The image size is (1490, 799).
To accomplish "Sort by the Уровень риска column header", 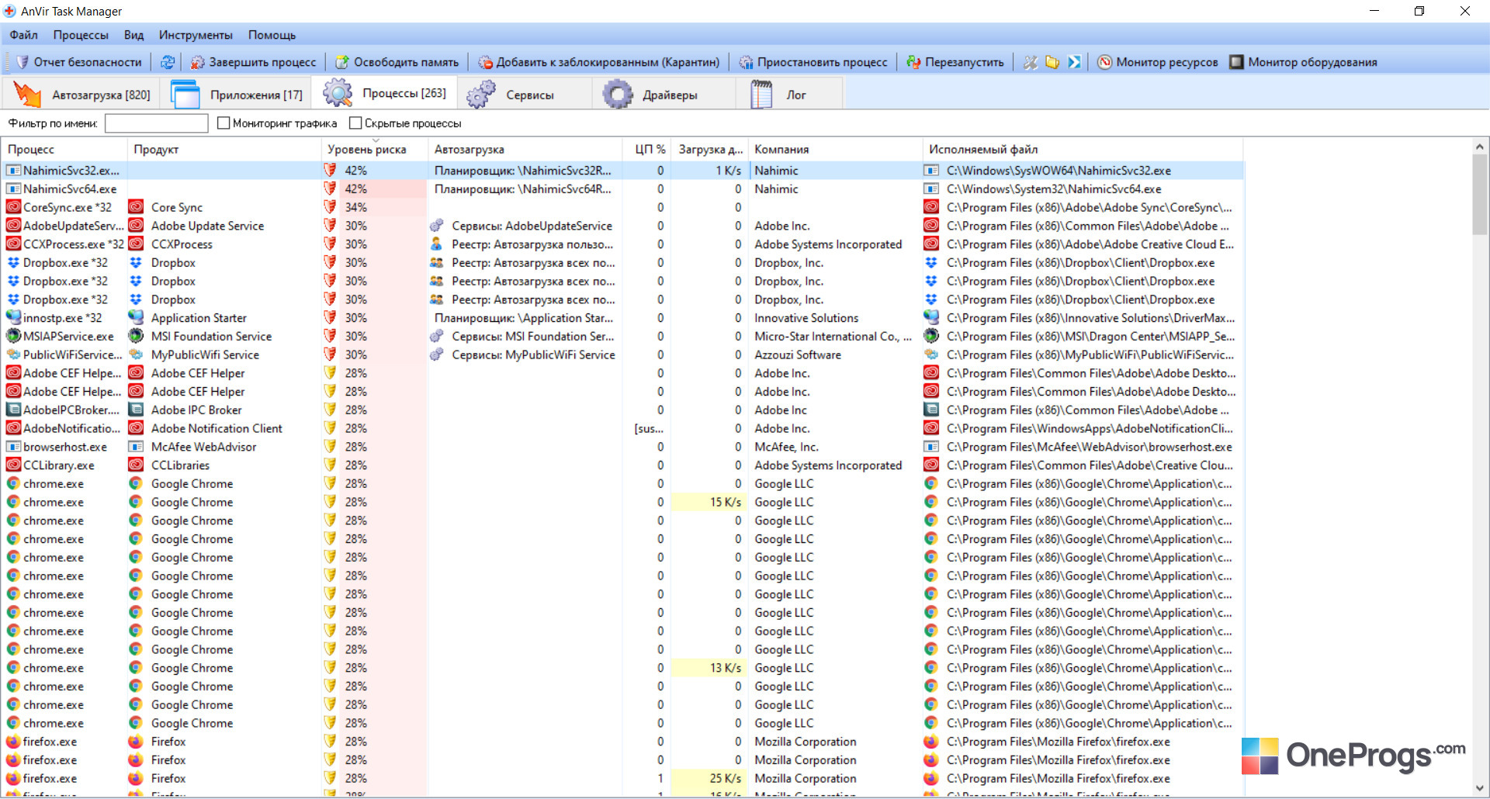I will (x=375, y=149).
